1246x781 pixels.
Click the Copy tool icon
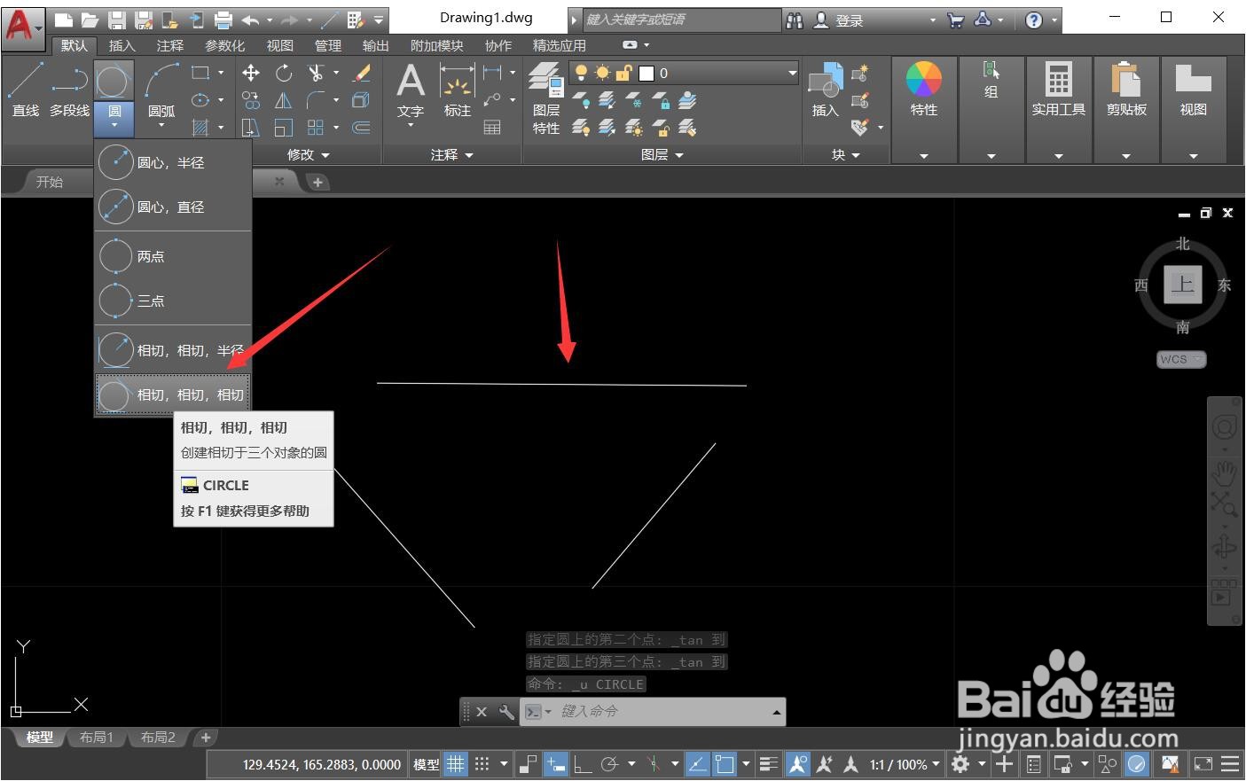[251, 100]
